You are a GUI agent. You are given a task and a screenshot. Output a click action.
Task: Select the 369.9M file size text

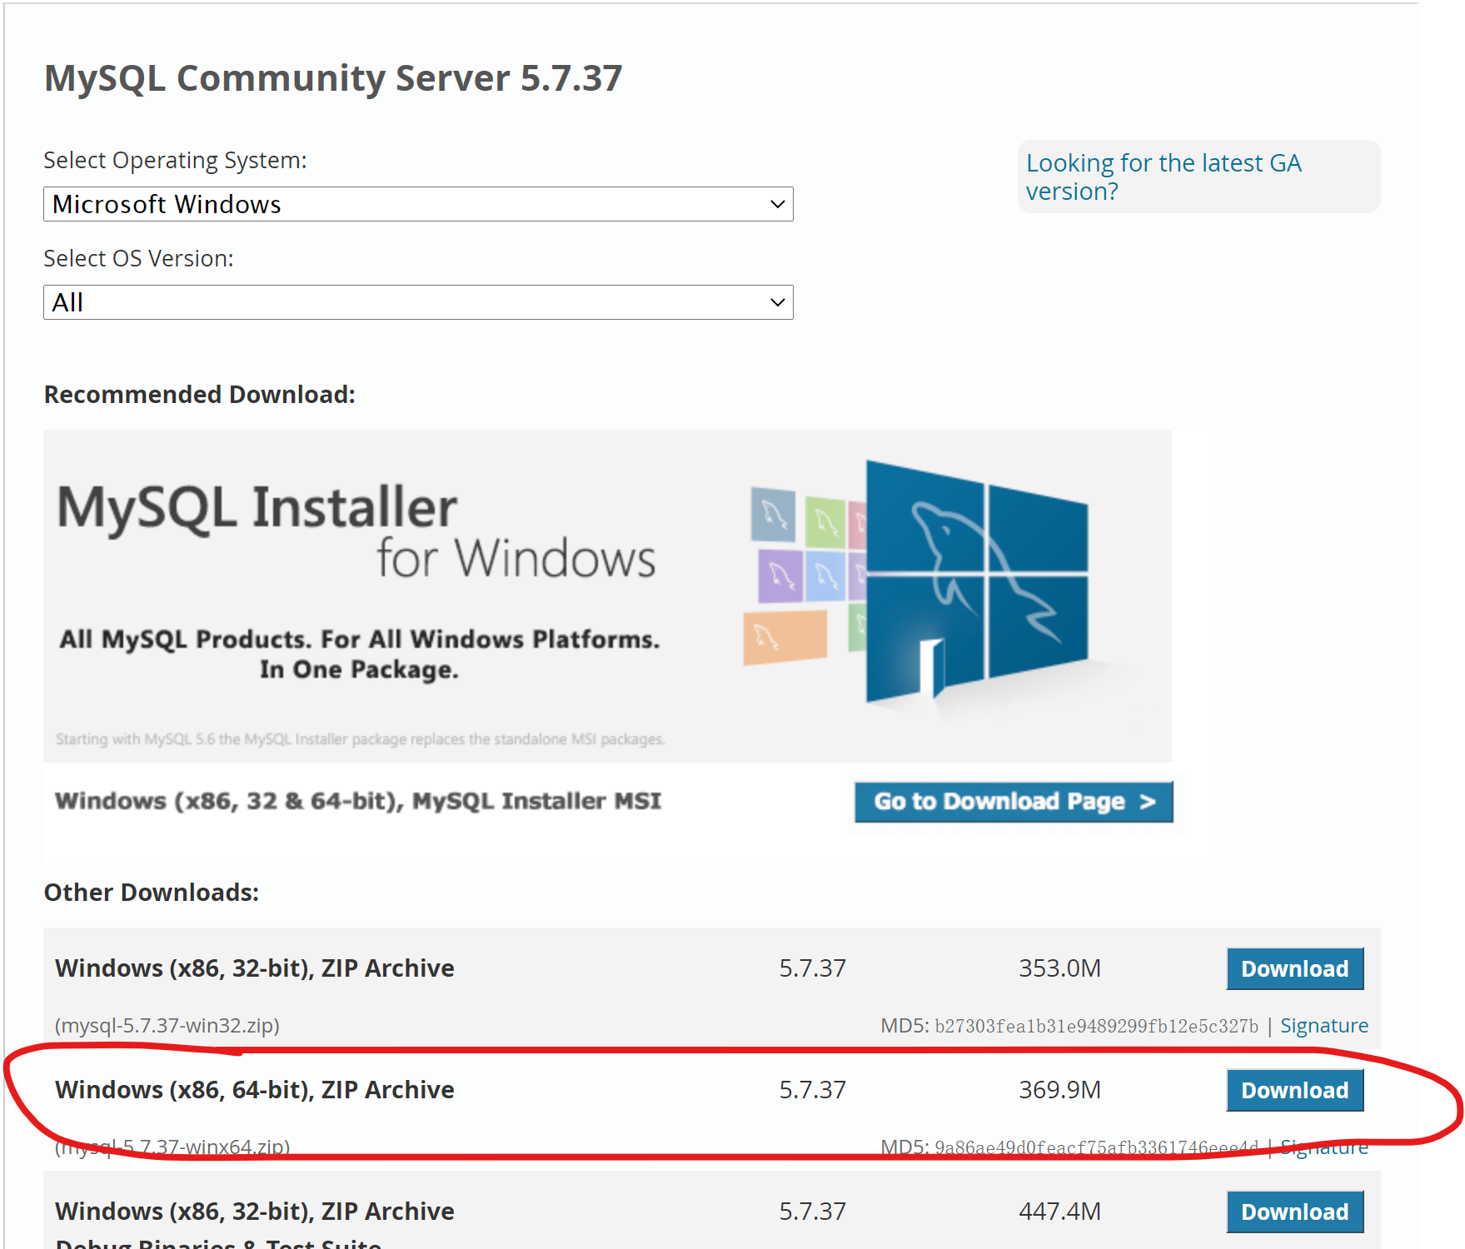1059,1090
